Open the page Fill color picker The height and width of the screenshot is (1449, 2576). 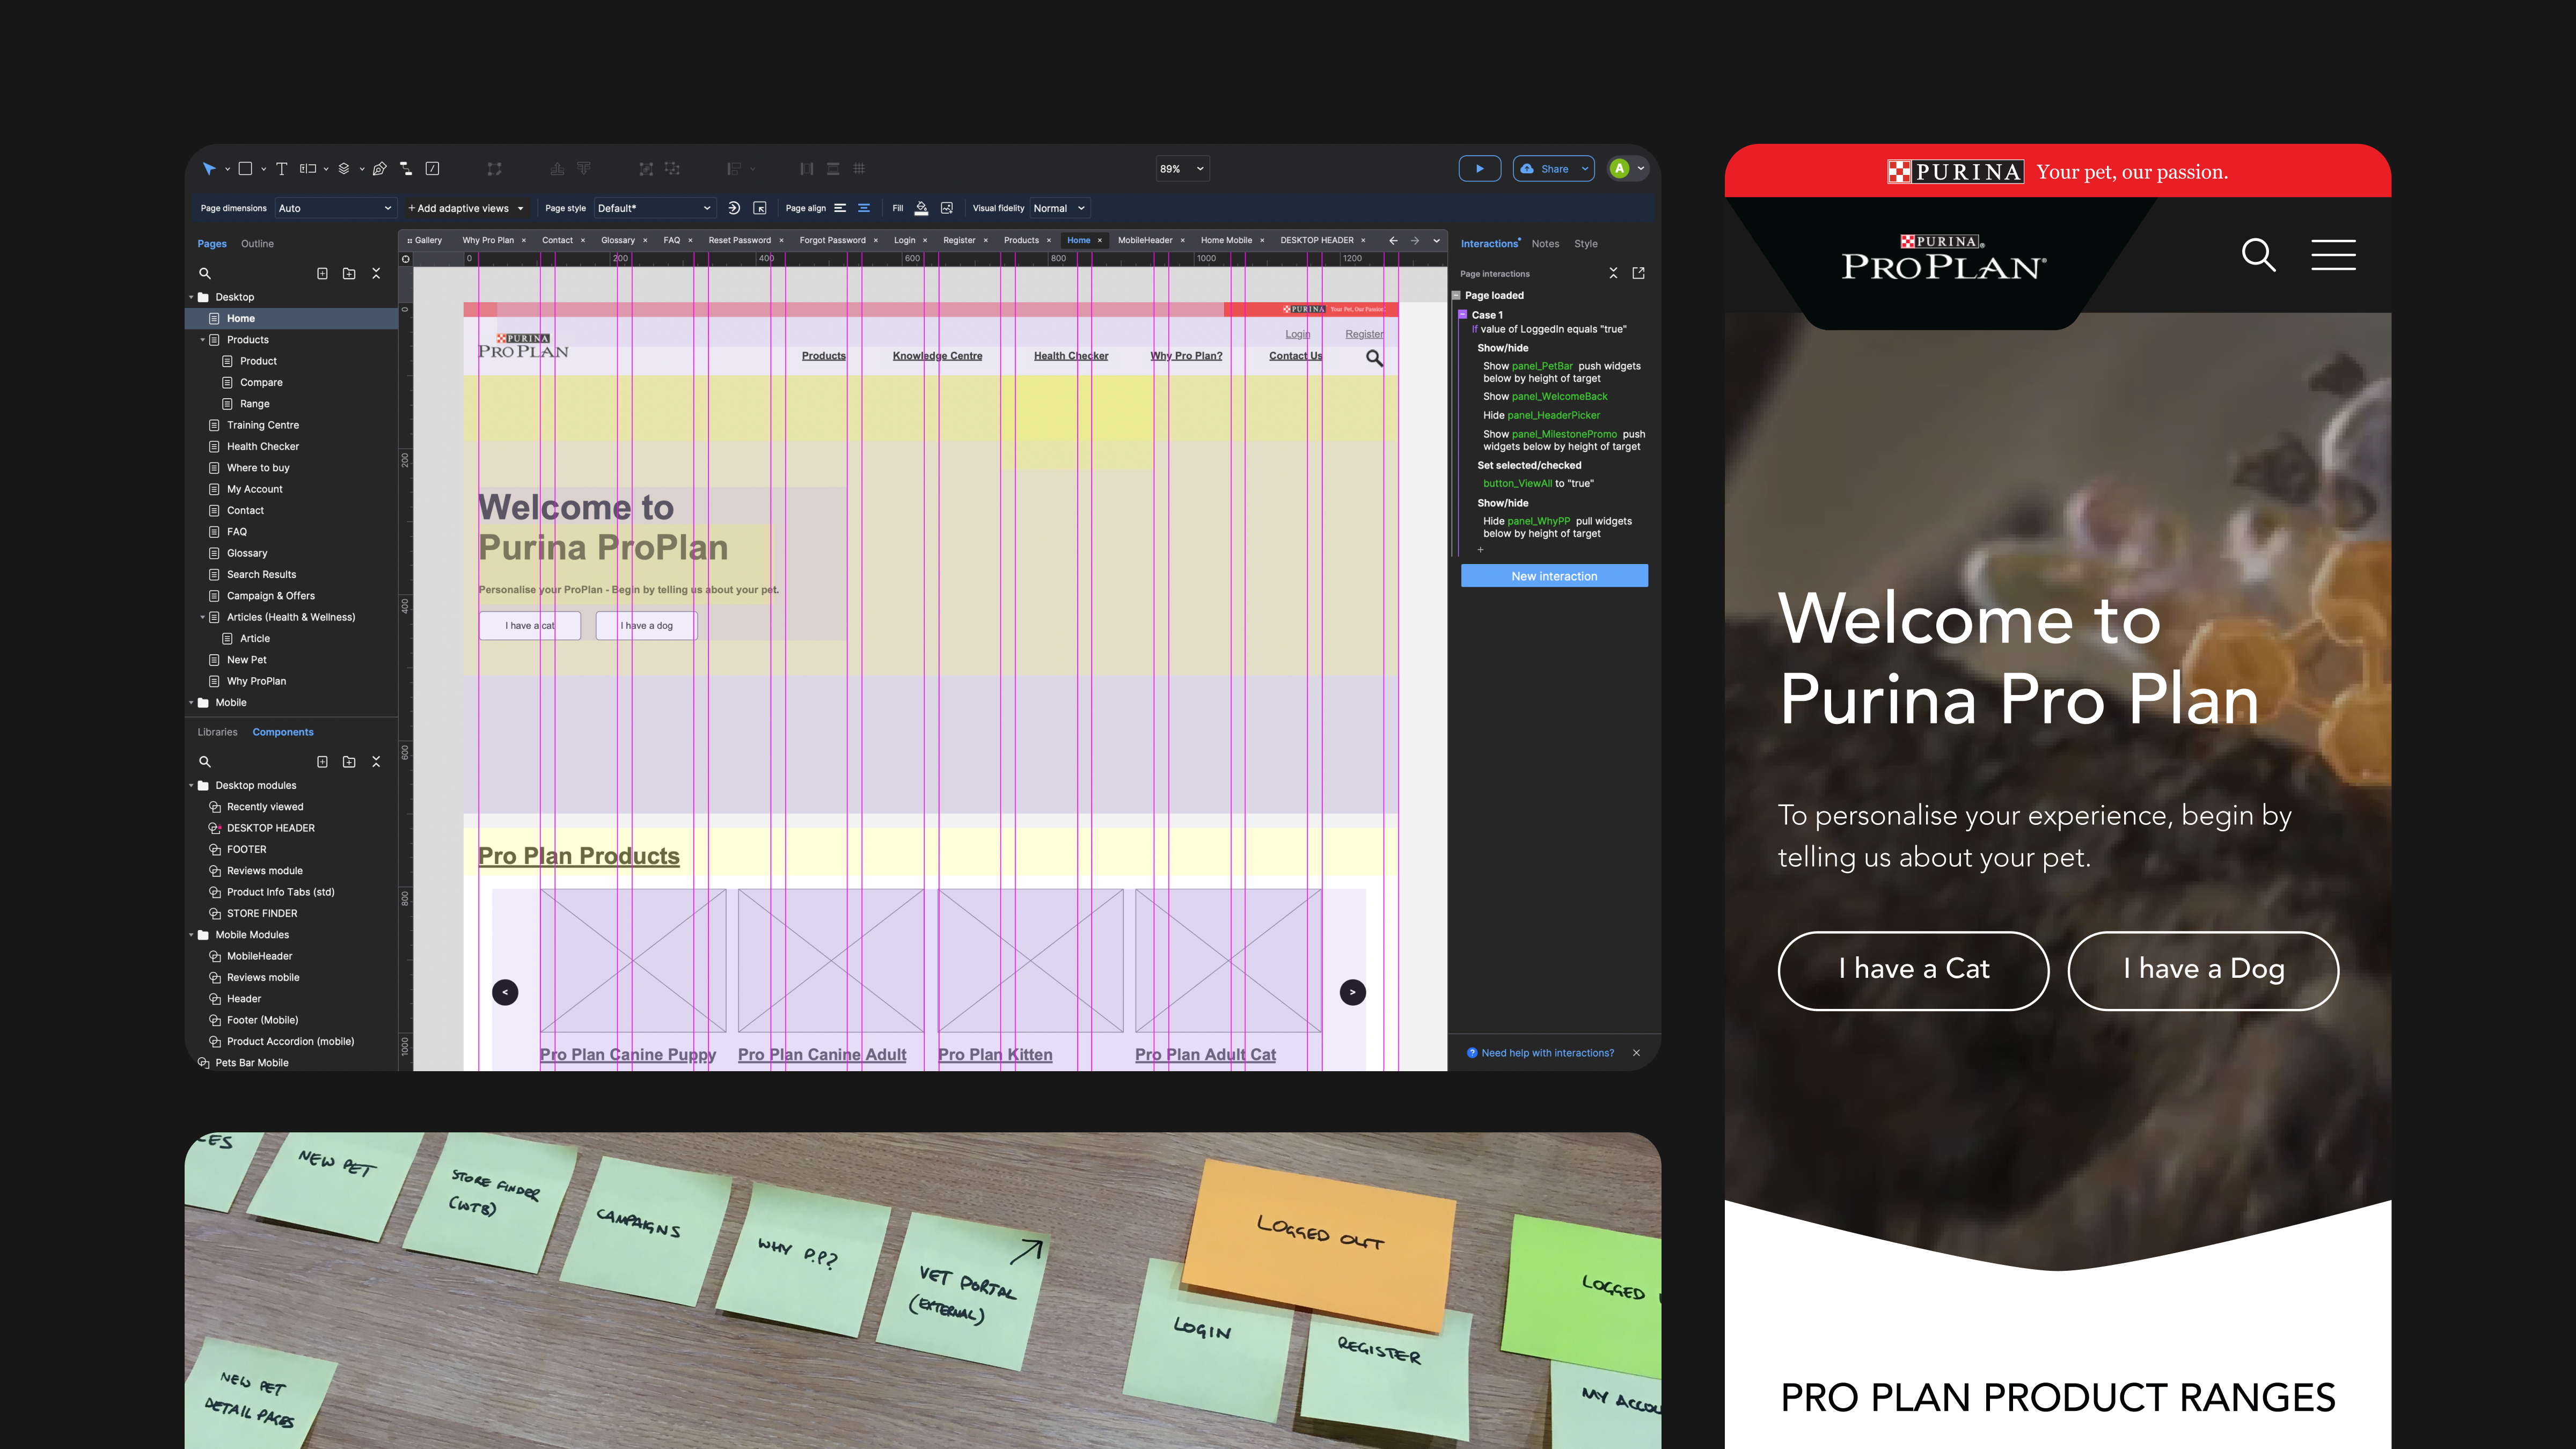pyautogui.click(x=921, y=208)
